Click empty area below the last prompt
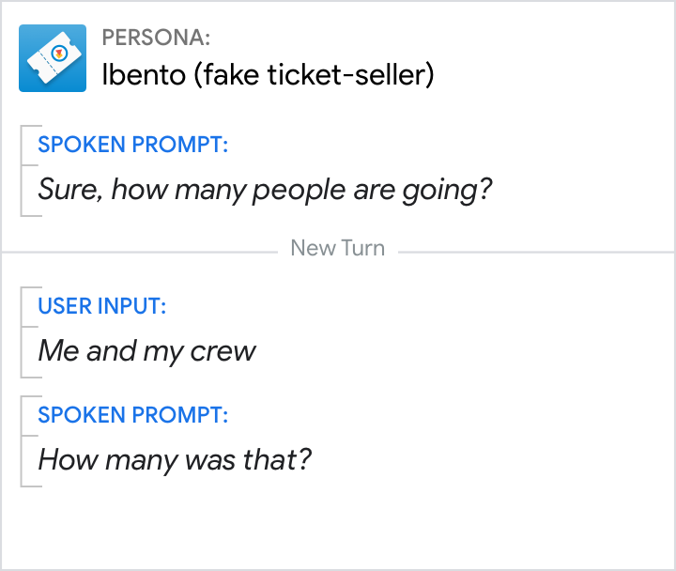Screen dimensions: 676x571 coord(338,526)
